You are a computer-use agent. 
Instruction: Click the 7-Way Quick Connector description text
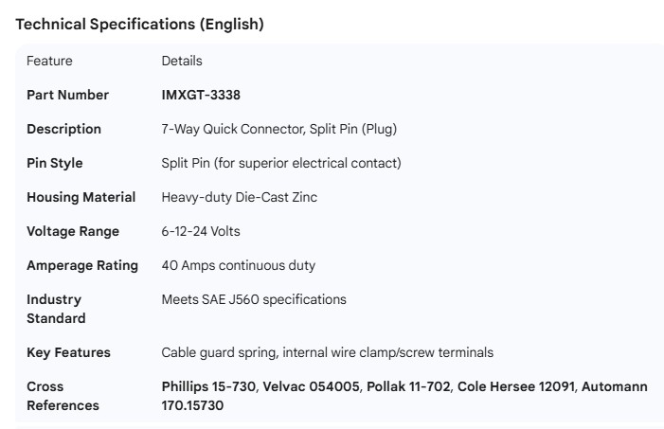(279, 129)
